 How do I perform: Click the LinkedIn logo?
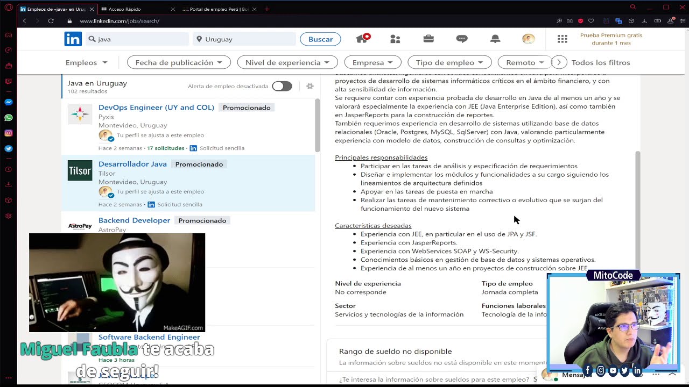(73, 39)
